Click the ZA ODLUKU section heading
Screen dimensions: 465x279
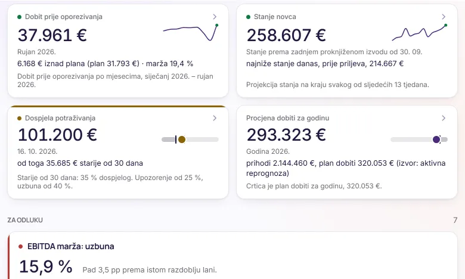pos(25,220)
